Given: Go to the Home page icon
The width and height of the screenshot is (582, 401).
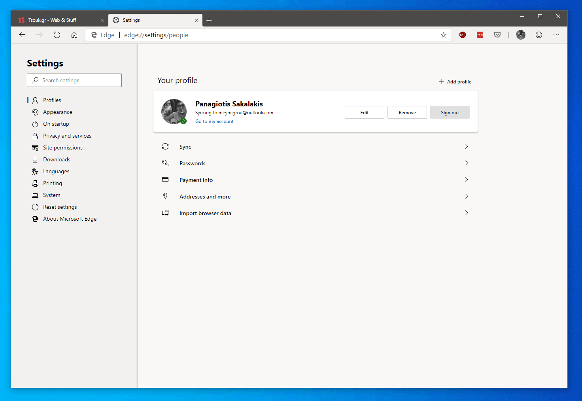Looking at the screenshot, I should tap(74, 35).
